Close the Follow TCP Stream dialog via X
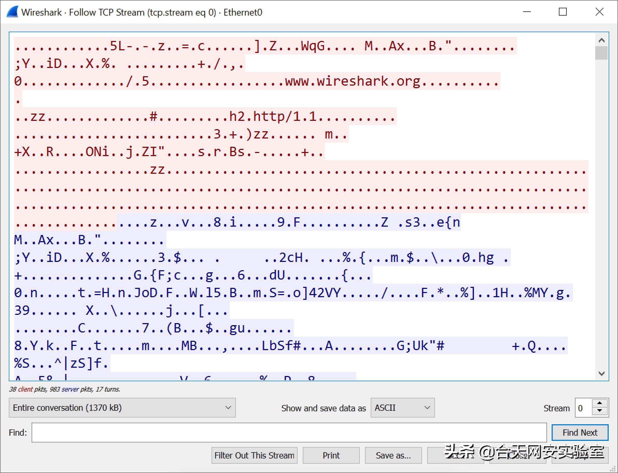This screenshot has height=473, width=618. 599,12
